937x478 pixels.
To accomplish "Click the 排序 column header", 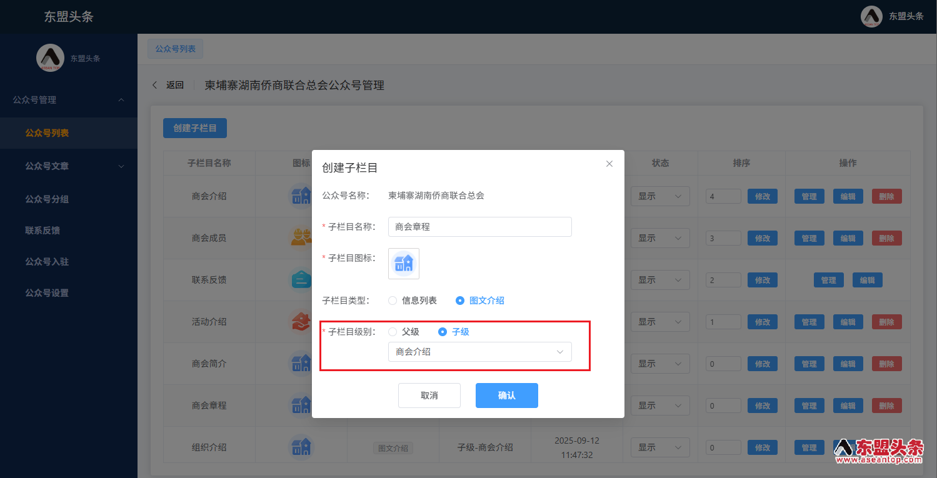I will pyautogui.click(x=741, y=163).
